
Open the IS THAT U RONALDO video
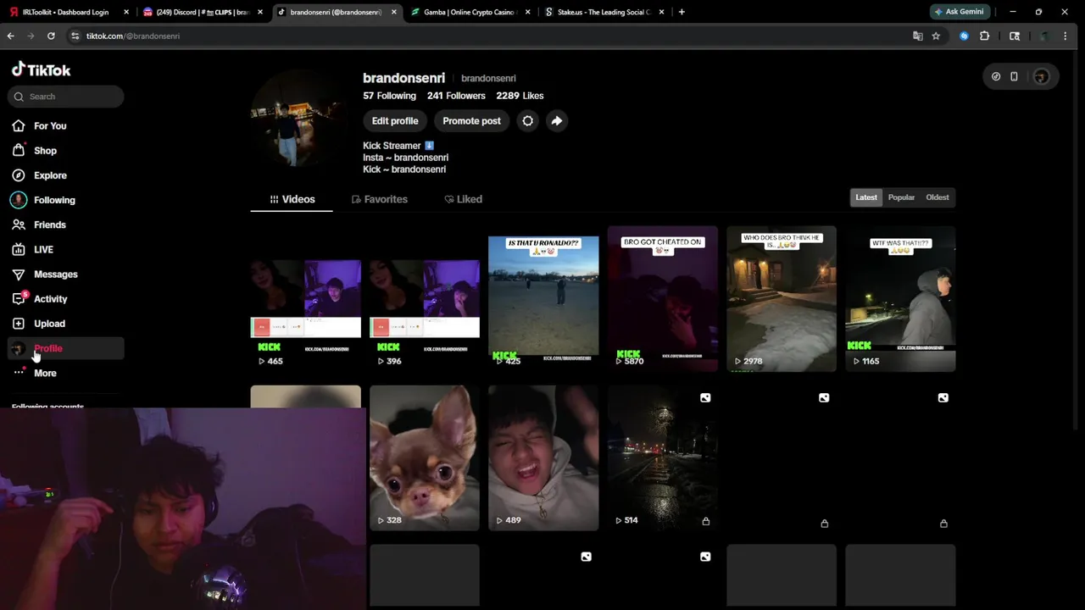543,298
